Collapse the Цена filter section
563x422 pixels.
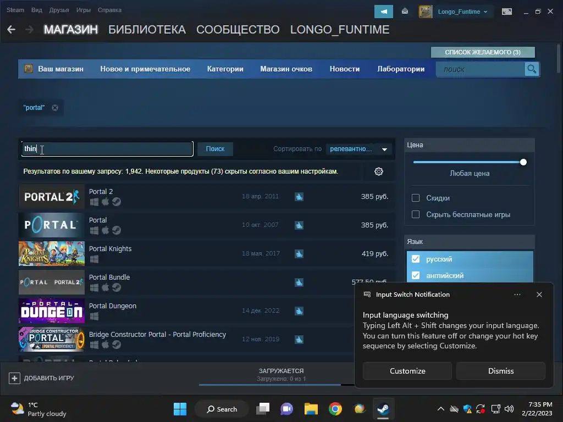pos(470,145)
